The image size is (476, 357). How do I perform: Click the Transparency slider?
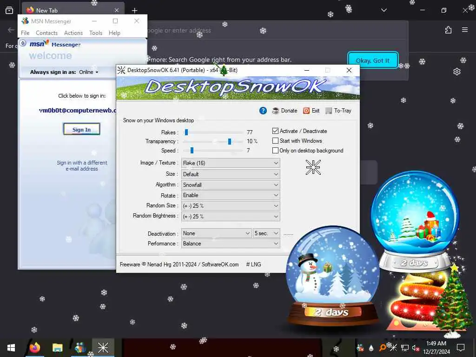click(213, 141)
